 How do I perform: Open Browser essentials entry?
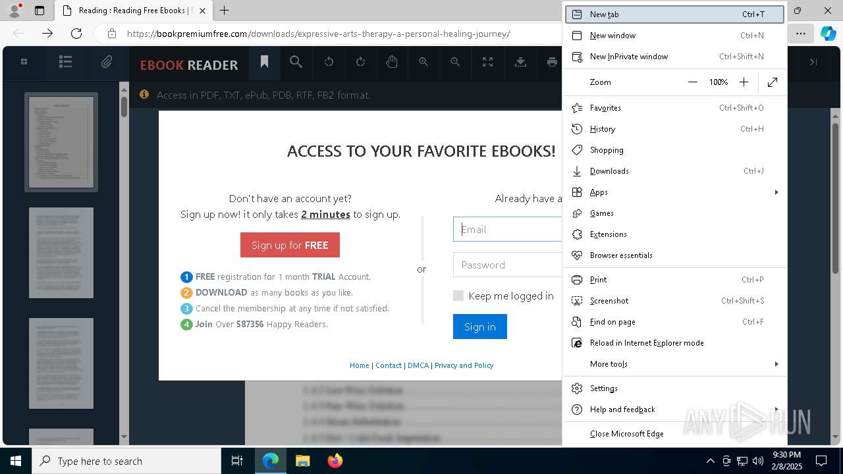point(674,255)
